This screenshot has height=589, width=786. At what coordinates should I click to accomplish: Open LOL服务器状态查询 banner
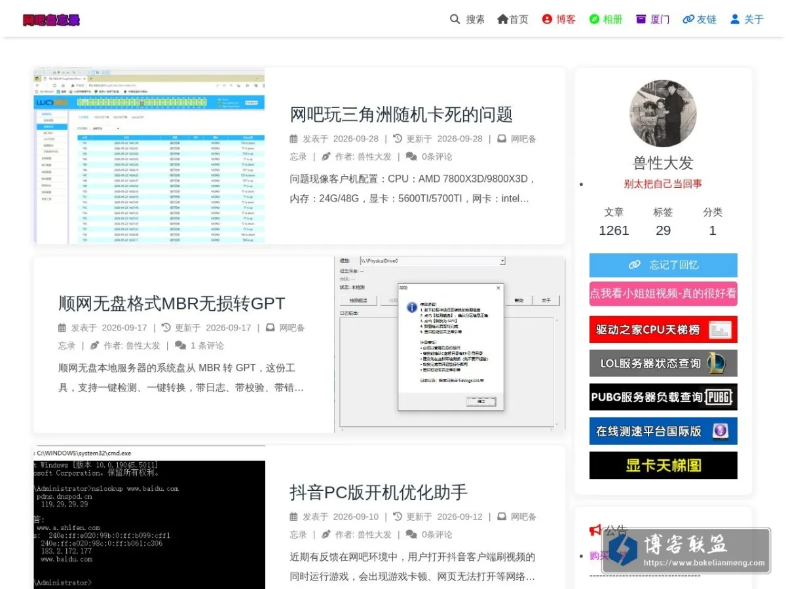tap(663, 363)
